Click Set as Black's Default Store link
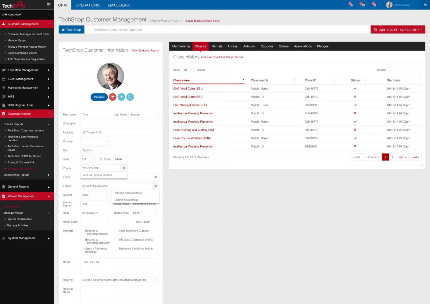This screenshot has height=304, width=430. (202, 21)
